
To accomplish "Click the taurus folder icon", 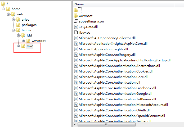I will click(18, 30).
